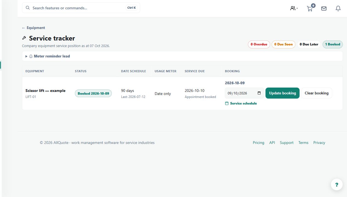The image size is (347, 197).
Task: Click the bell icon in Meter reminder lead
Action: click(31, 56)
